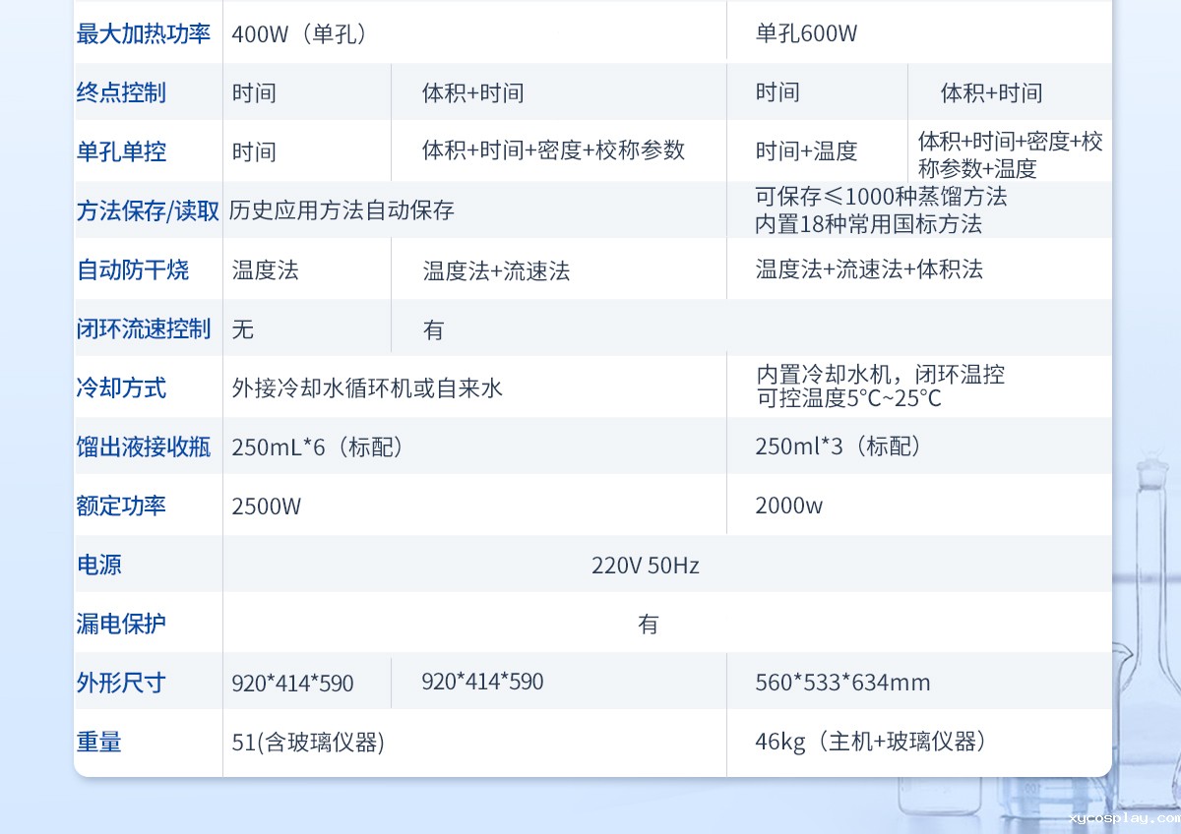Select the 560*533*634mm dimension value
Screen dimensions: 1181x834
click(842, 683)
